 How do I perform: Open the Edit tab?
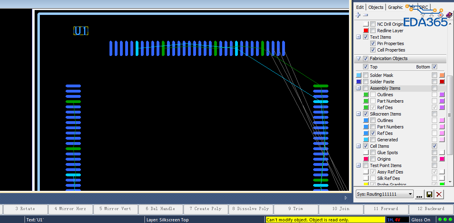[x=360, y=7]
